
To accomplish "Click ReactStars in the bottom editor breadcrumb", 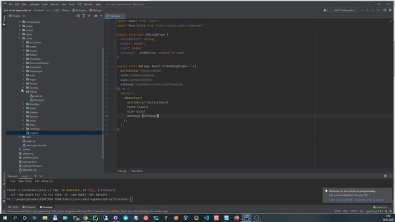I will click(137, 171).
